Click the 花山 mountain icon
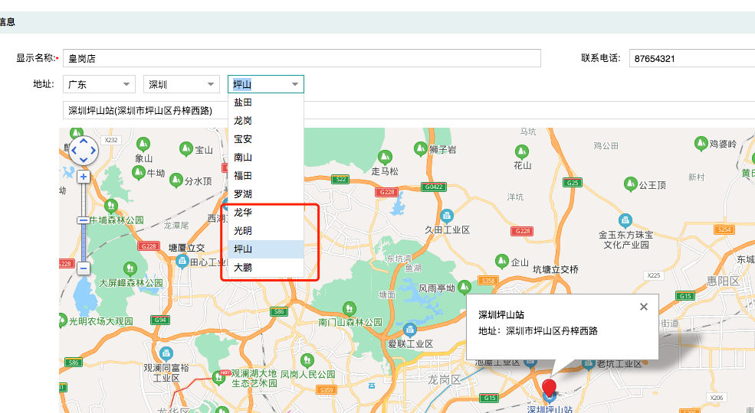The image size is (755, 413). point(521,151)
